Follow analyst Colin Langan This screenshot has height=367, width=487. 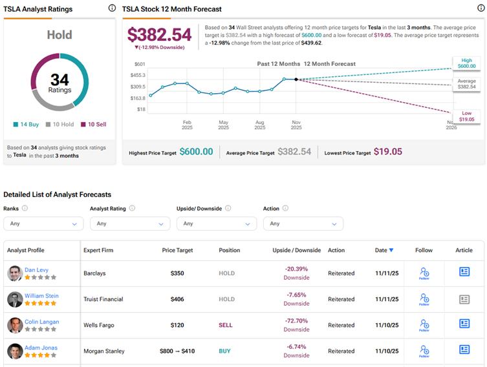424,325
